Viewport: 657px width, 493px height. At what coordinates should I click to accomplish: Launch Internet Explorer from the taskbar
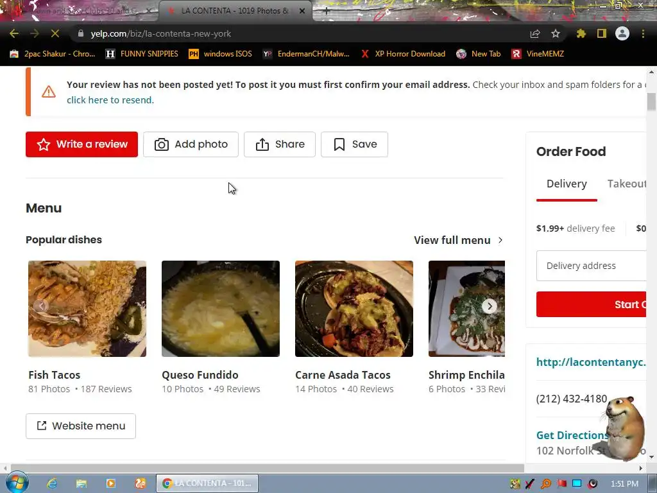(52, 483)
